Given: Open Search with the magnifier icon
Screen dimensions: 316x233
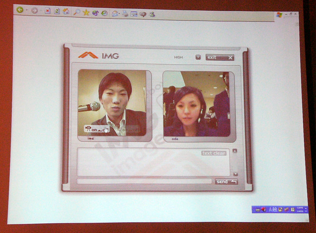Looking at the screenshot, I should click(77, 12).
